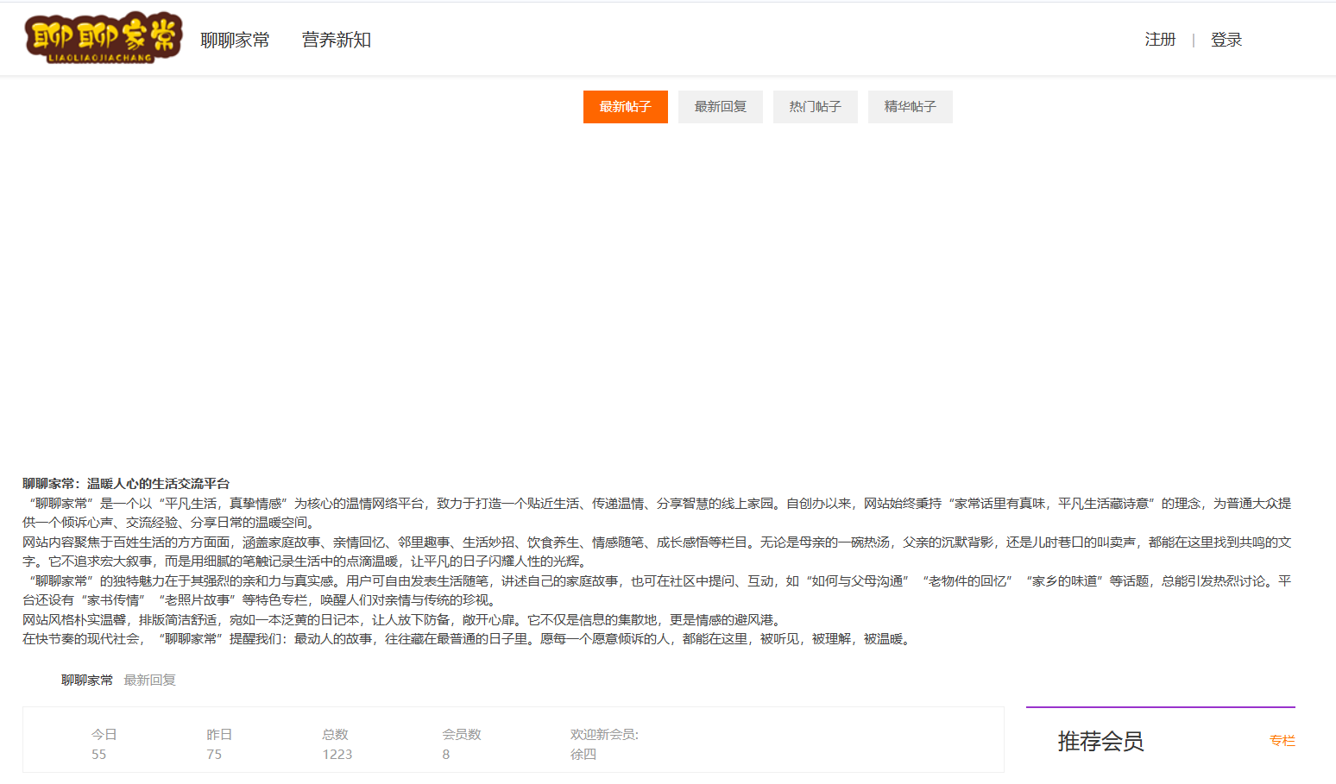Click the 今日 post count number 55
1336x784 pixels.
(99, 753)
